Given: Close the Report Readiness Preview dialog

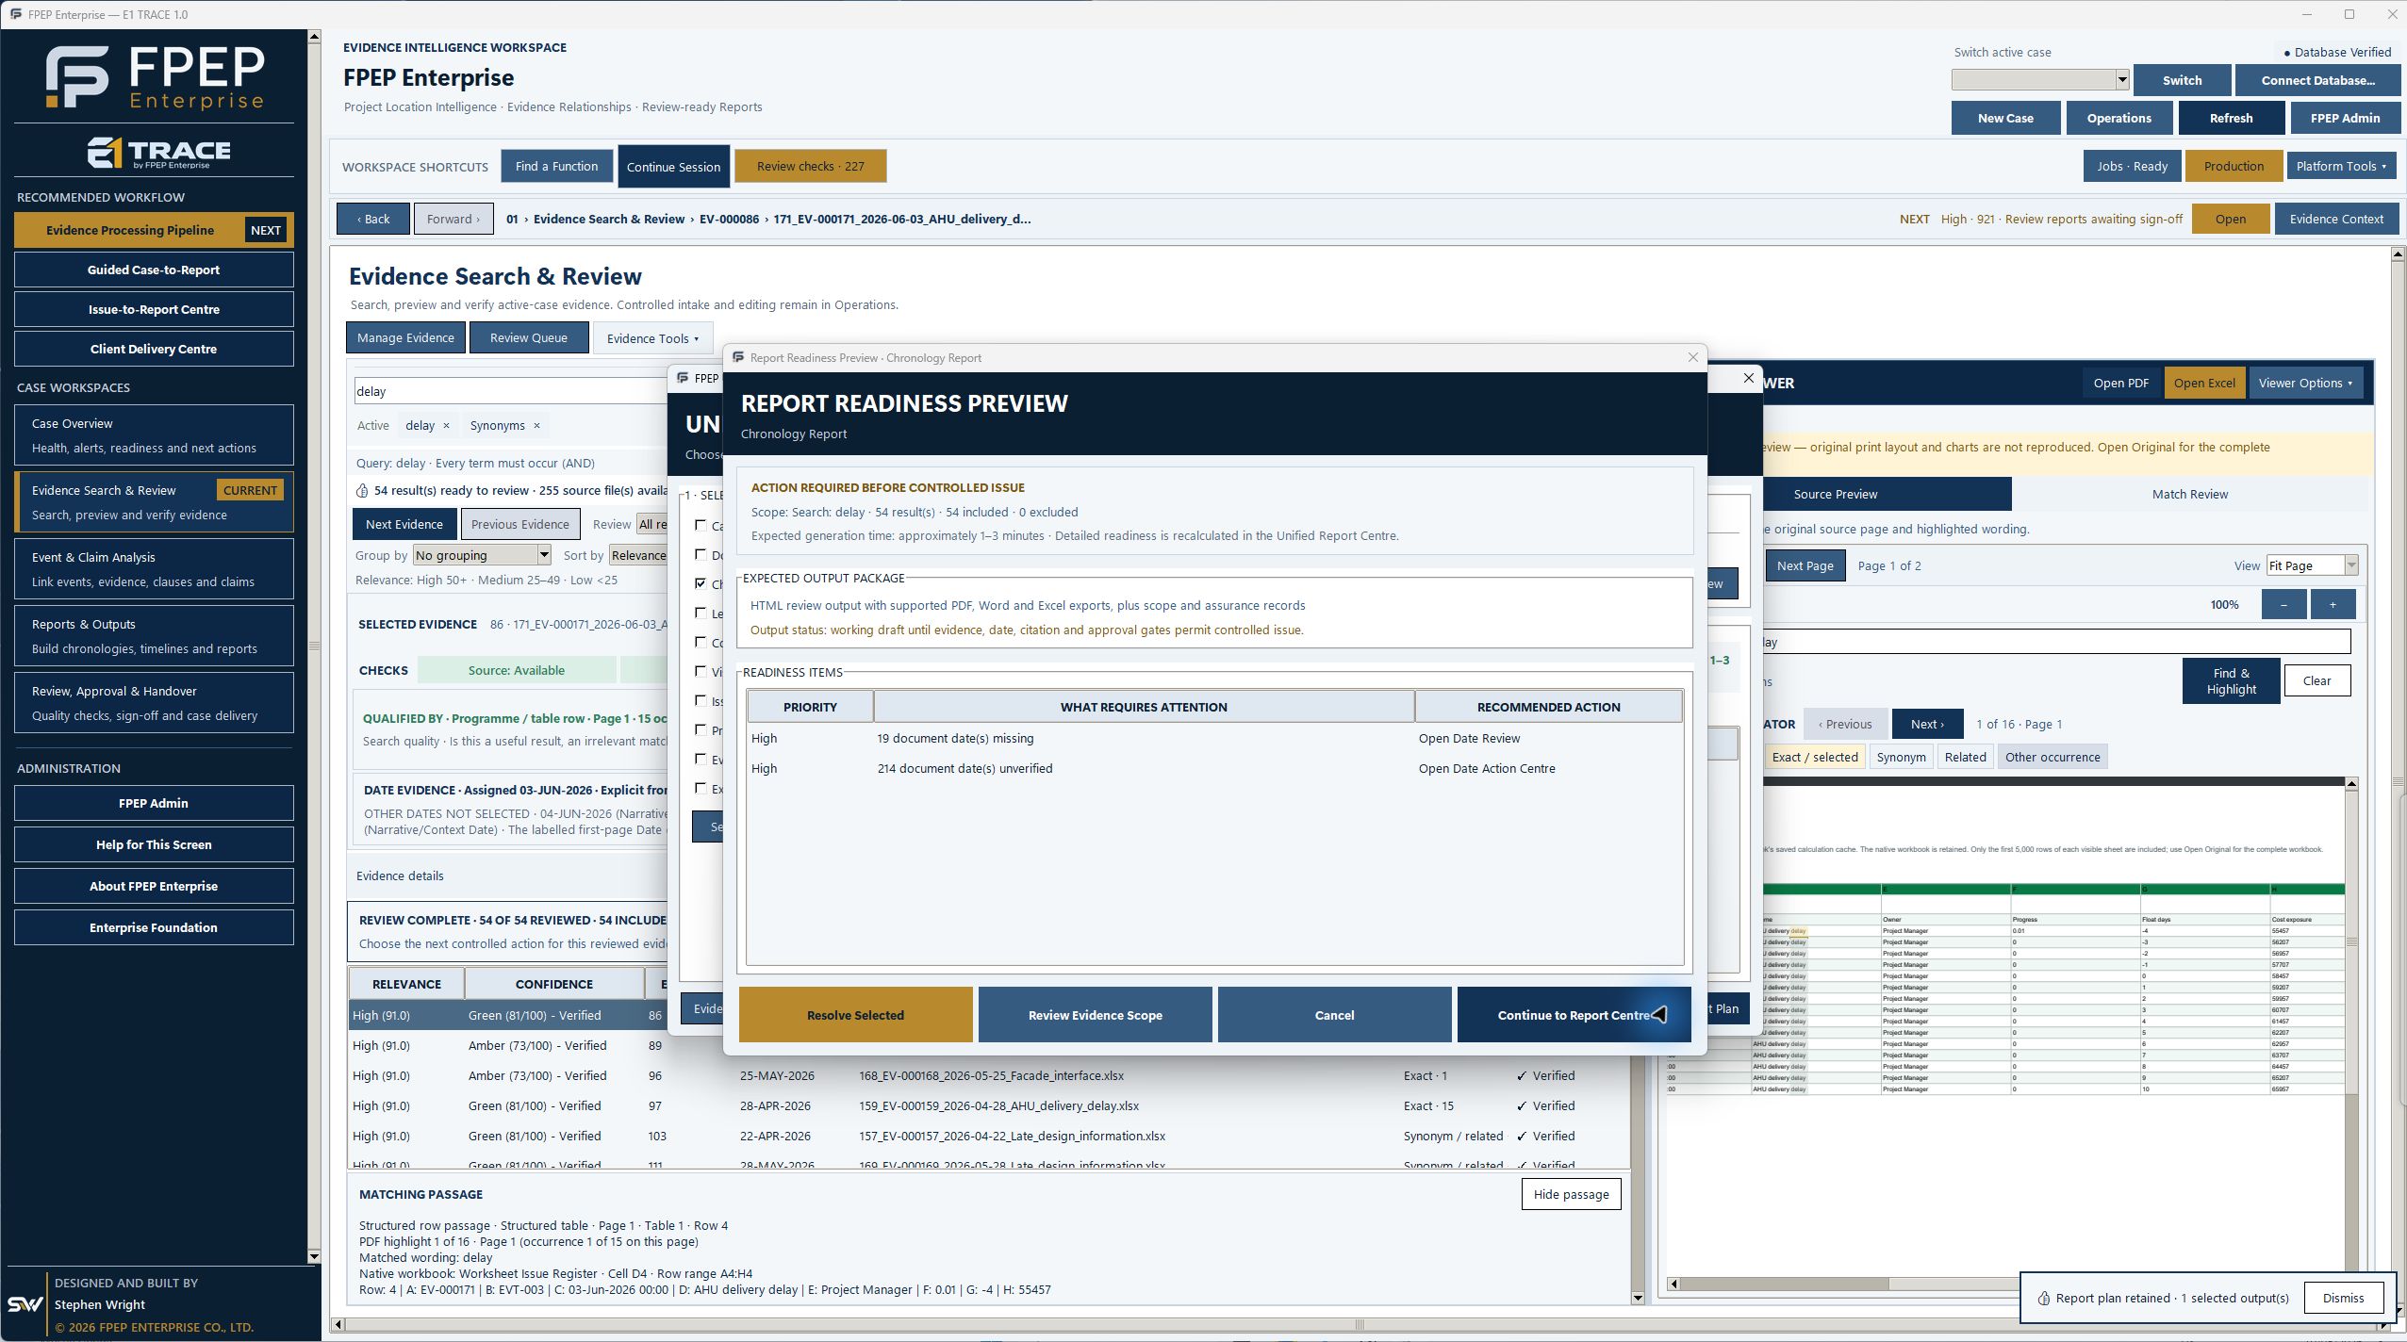Looking at the screenshot, I should point(1692,357).
